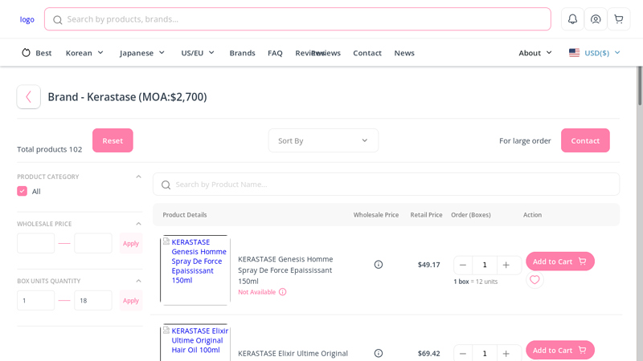Screen dimensions: 643x361
Task: Go to the Brands menu item
Action: tap(242, 53)
